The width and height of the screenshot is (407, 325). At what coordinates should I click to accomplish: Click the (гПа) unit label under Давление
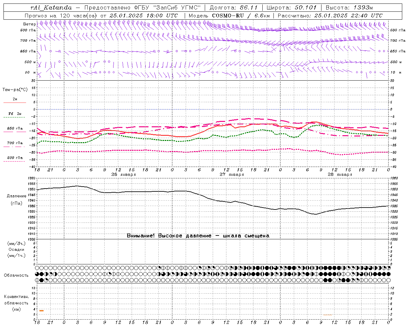17,203
